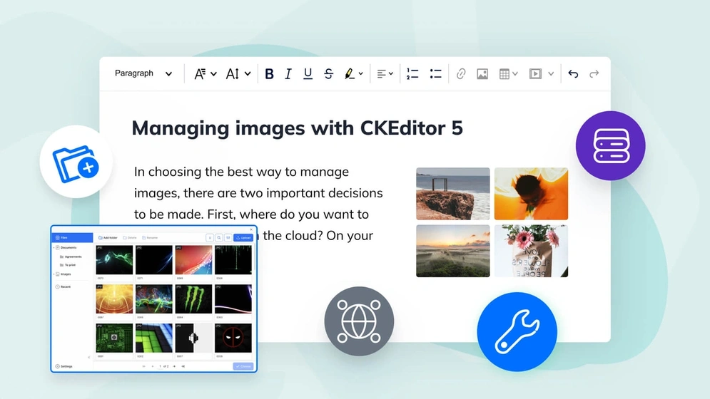
Task: Toggle underline formatting
Action: coord(308,74)
